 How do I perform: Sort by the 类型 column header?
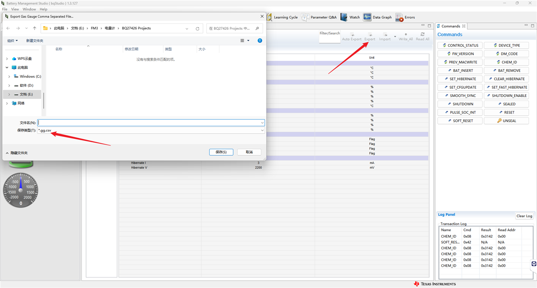[168, 49]
